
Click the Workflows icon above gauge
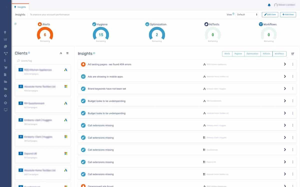pyautogui.click(x=261, y=24)
